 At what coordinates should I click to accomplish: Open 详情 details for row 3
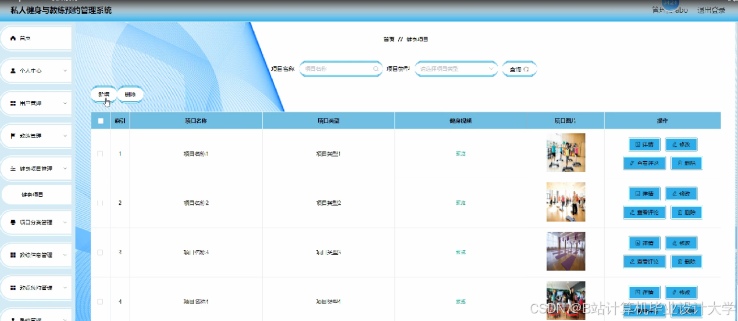[x=644, y=243]
